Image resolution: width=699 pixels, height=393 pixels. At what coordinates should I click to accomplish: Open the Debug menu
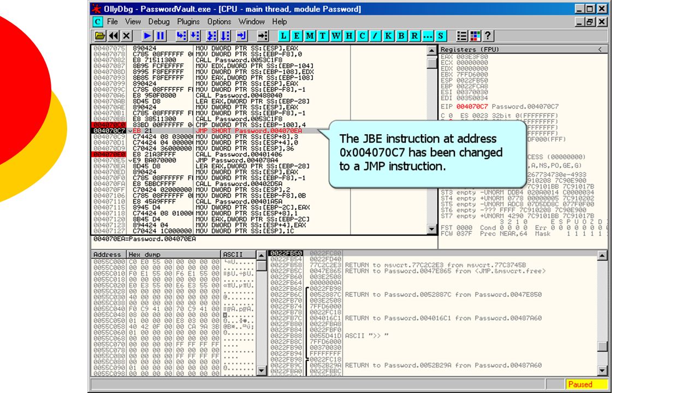(x=159, y=22)
